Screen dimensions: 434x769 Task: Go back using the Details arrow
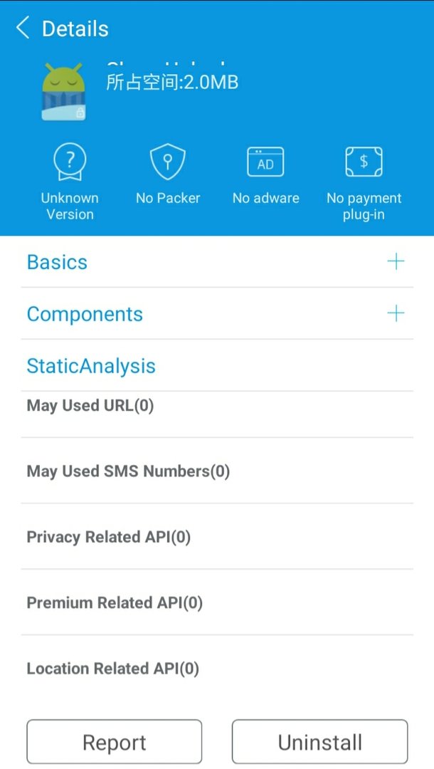(23, 28)
